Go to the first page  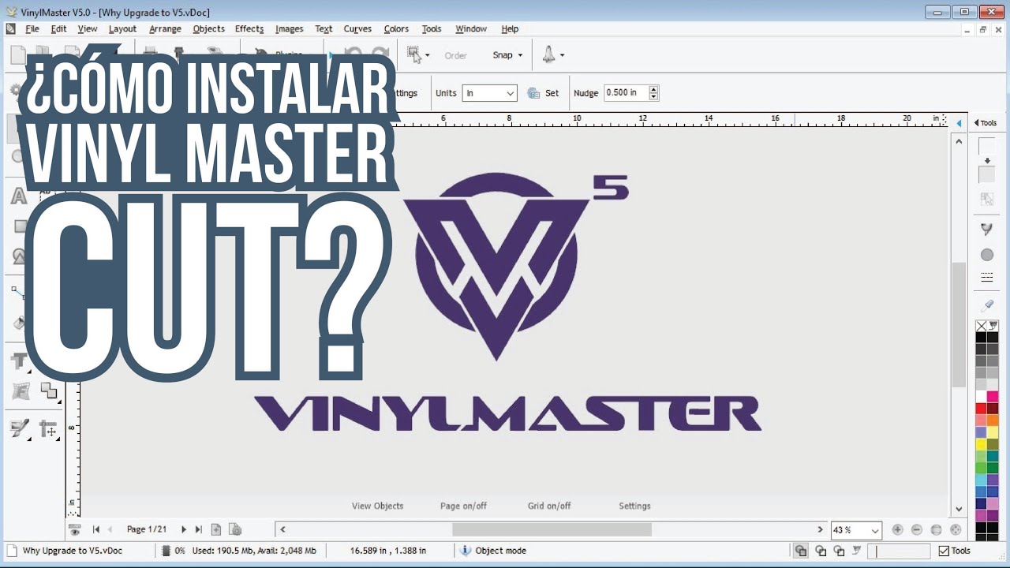point(96,529)
